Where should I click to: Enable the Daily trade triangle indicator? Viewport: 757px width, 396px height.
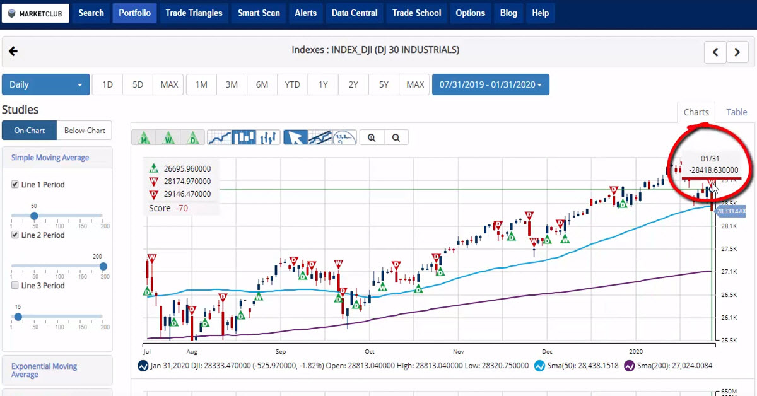click(192, 137)
